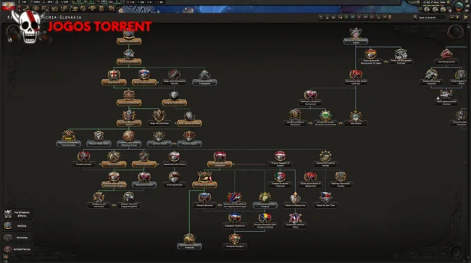Select the Hussite Legacy focus icon

[189, 136]
